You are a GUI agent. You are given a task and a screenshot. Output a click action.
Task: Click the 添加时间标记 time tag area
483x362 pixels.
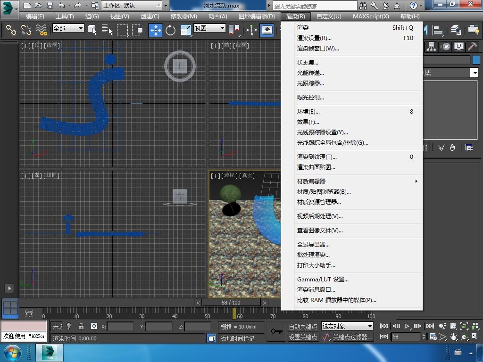241,338
